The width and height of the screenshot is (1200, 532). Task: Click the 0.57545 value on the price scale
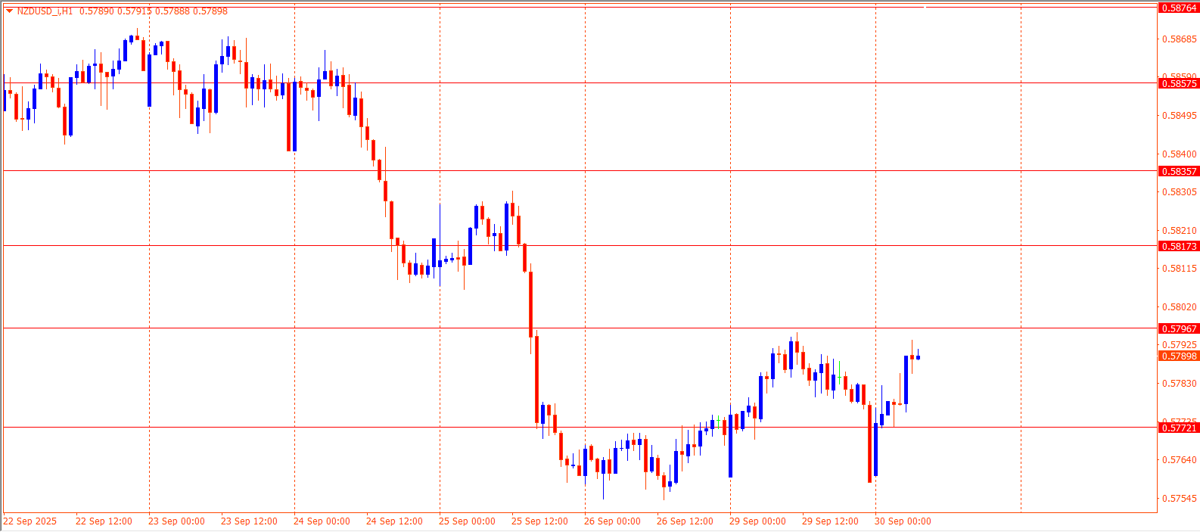[1179, 499]
